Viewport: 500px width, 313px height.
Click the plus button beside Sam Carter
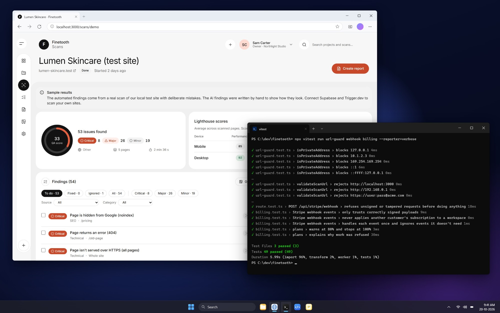(x=230, y=45)
